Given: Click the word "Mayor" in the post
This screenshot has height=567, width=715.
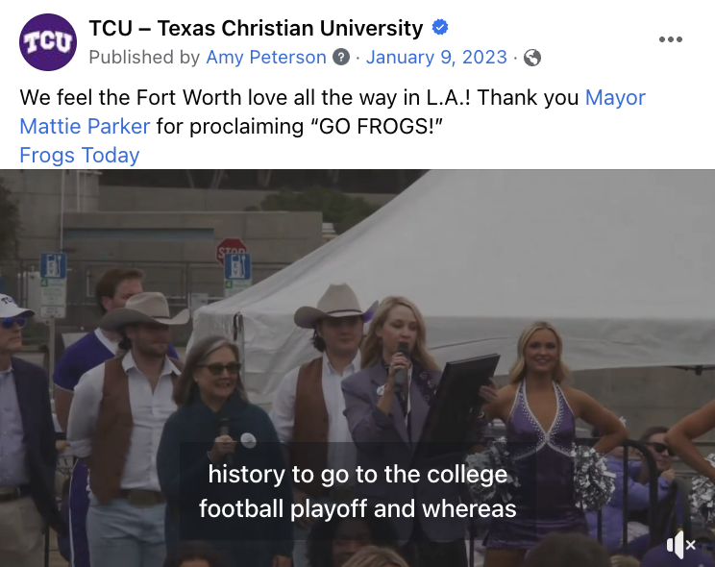Looking at the screenshot, I should click(615, 98).
